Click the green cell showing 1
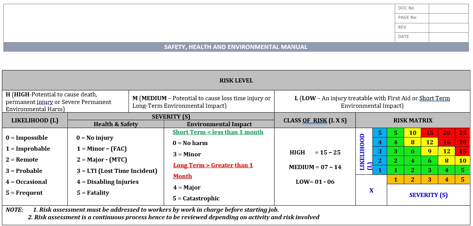Screen dimensions: 473x226 click(395, 170)
